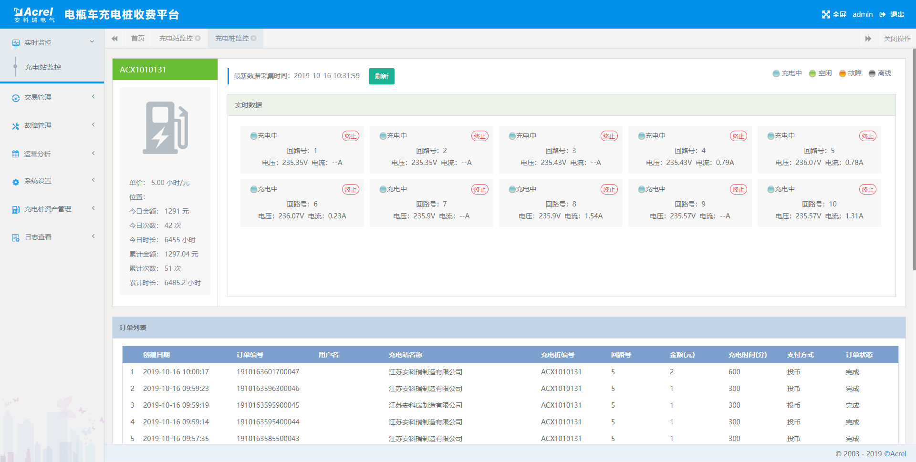The width and height of the screenshot is (916, 462).
Task: Click the logout icon next to 退出
Action: click(x=883, y=14)
